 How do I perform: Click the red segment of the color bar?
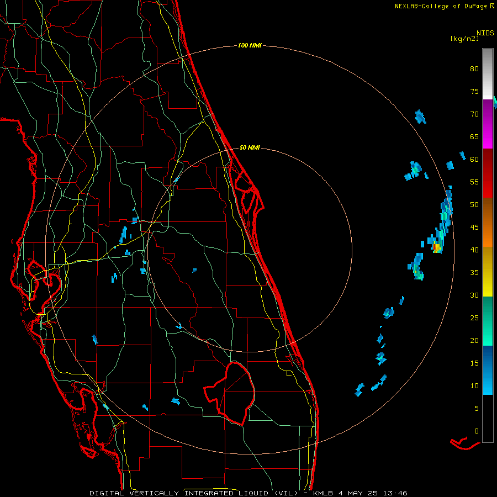488,173
